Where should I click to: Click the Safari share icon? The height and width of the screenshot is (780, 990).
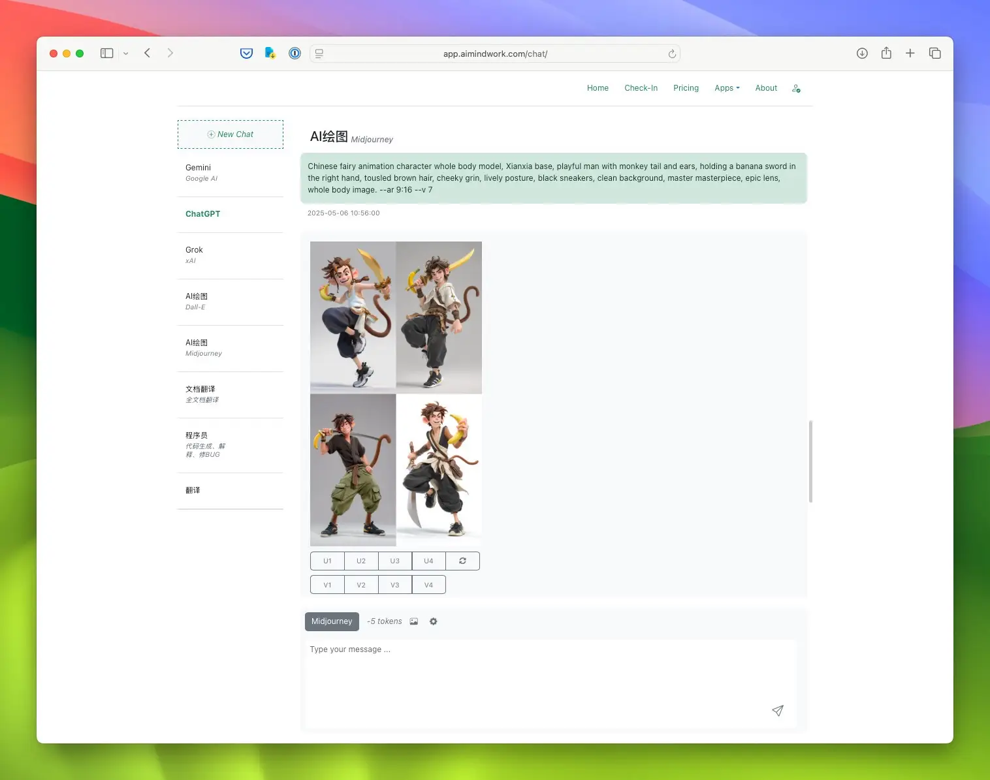pyautogui.click(x=886, y=54)
